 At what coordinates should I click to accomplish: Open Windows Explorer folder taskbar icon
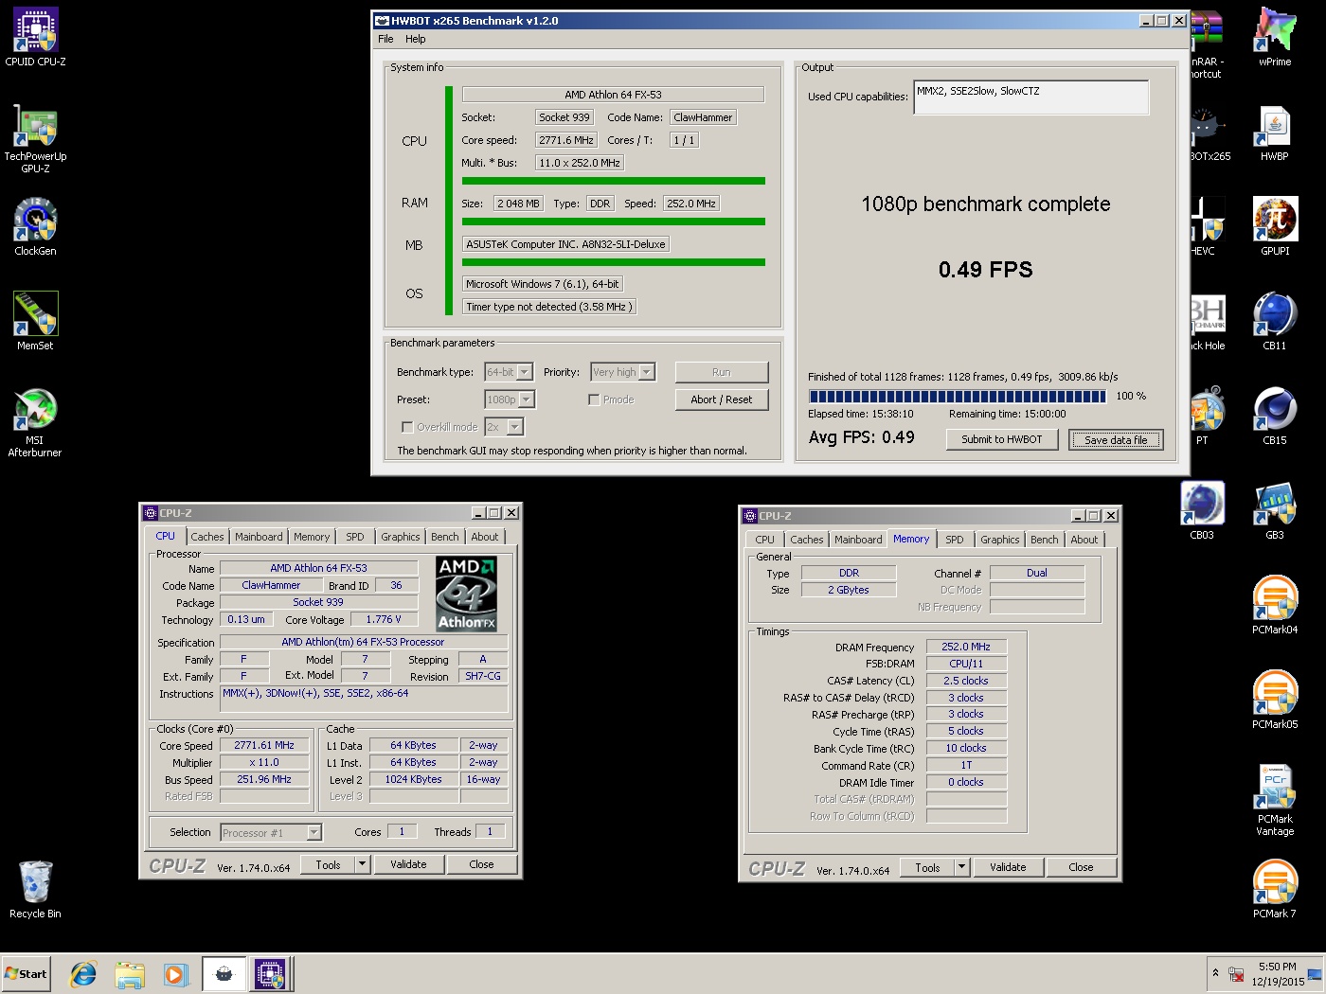point(130,973)
